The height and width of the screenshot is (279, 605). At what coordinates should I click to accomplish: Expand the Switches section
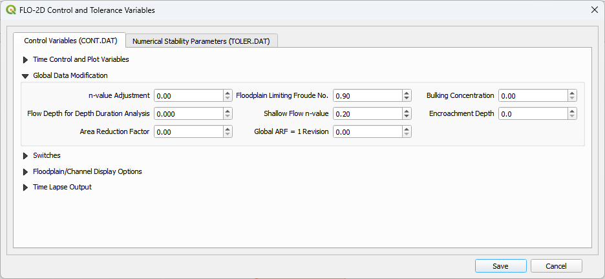[25, 155]
